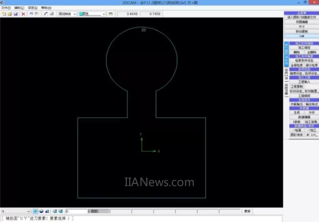Toggle the first view icon in bottom bar
Screen dimensions: 319x222
point(35,211)
